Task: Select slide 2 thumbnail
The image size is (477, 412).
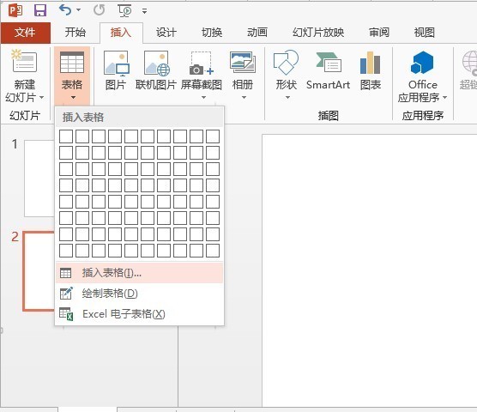Action: (x=39, y=271)
